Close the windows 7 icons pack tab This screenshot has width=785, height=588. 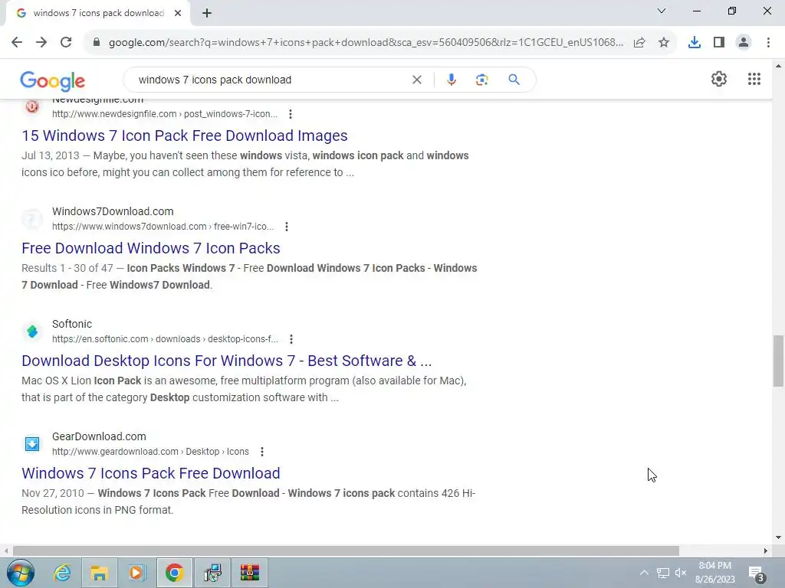(x=178, y=14)
